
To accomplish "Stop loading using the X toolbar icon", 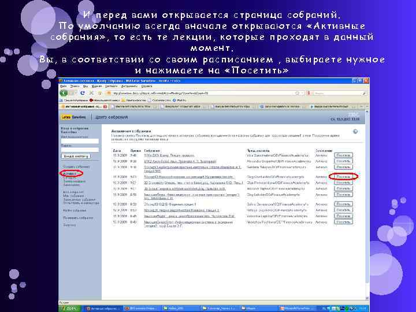I will point(91,93).
